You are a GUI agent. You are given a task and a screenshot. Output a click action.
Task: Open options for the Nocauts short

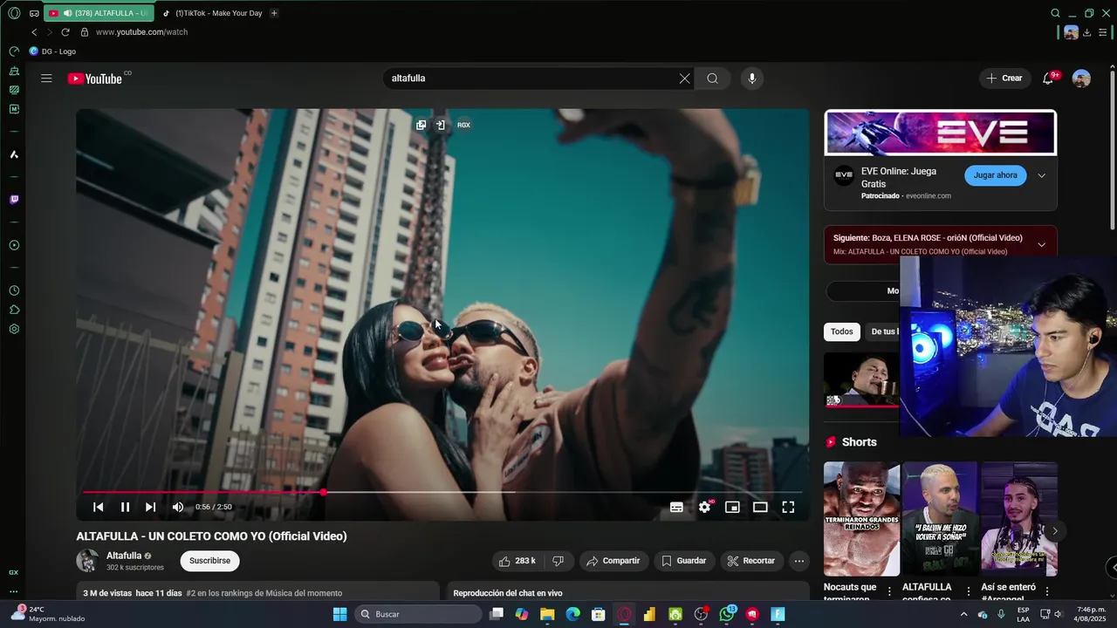889,591
